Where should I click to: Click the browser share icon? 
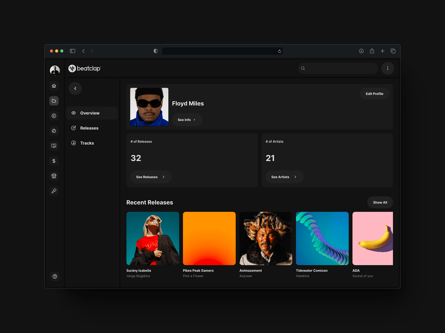(372, 51)
